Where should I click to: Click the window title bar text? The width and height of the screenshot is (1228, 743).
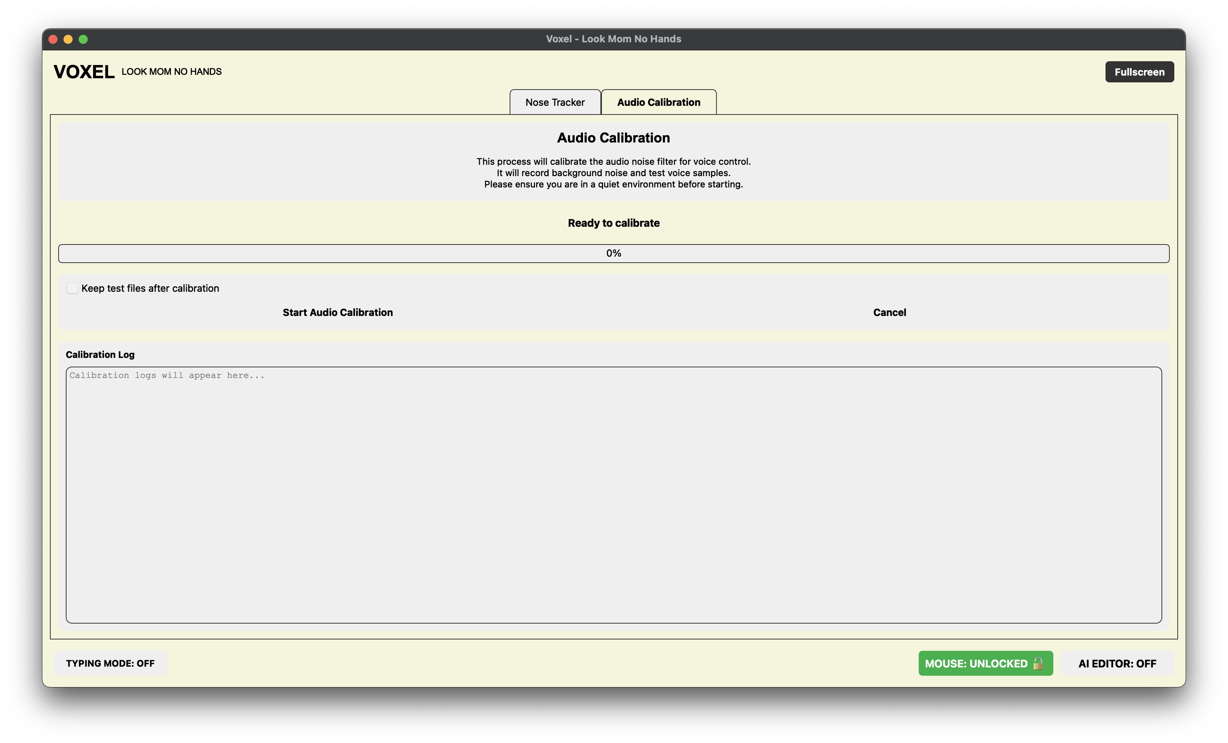(614, 39)
